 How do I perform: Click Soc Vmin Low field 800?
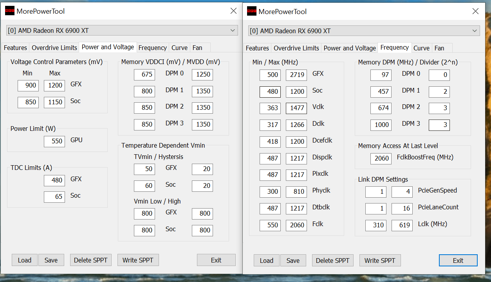pyautogui.click(x=144, y=230)
